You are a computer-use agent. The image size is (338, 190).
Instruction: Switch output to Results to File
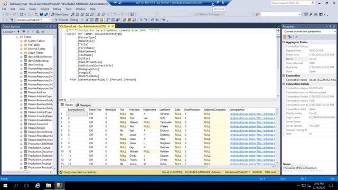click(x=134, y=20)
